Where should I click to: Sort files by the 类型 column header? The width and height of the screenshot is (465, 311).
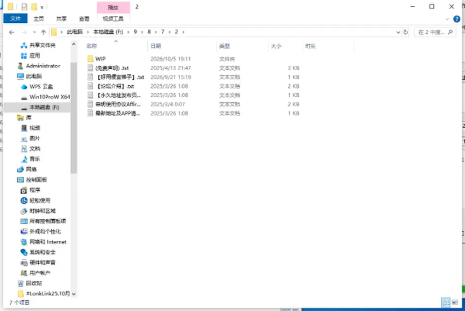pos(224,46)
